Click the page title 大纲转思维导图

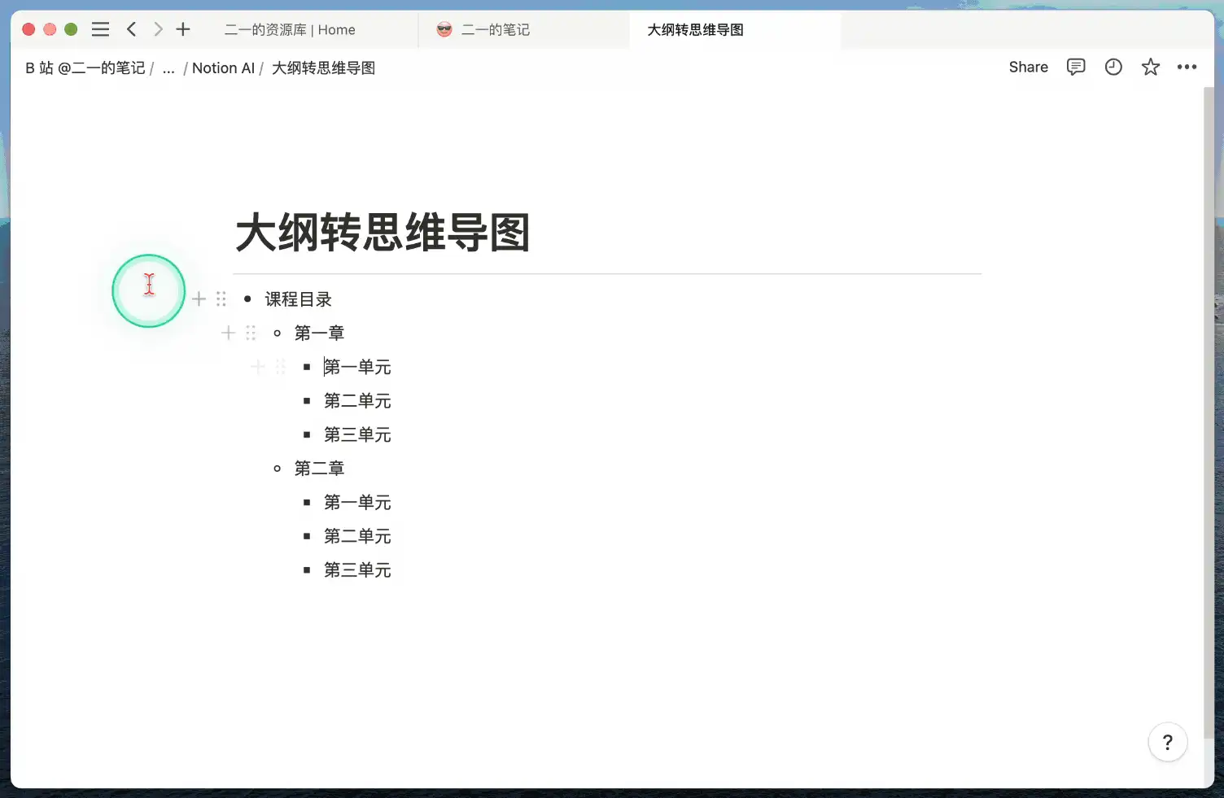pos(382,233)
